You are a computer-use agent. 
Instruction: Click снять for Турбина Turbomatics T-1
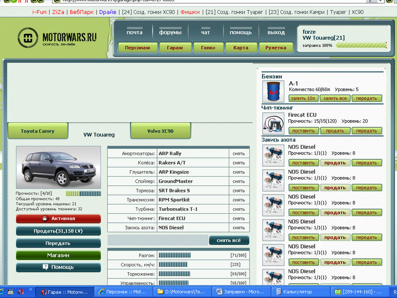[x=239, y=209]
